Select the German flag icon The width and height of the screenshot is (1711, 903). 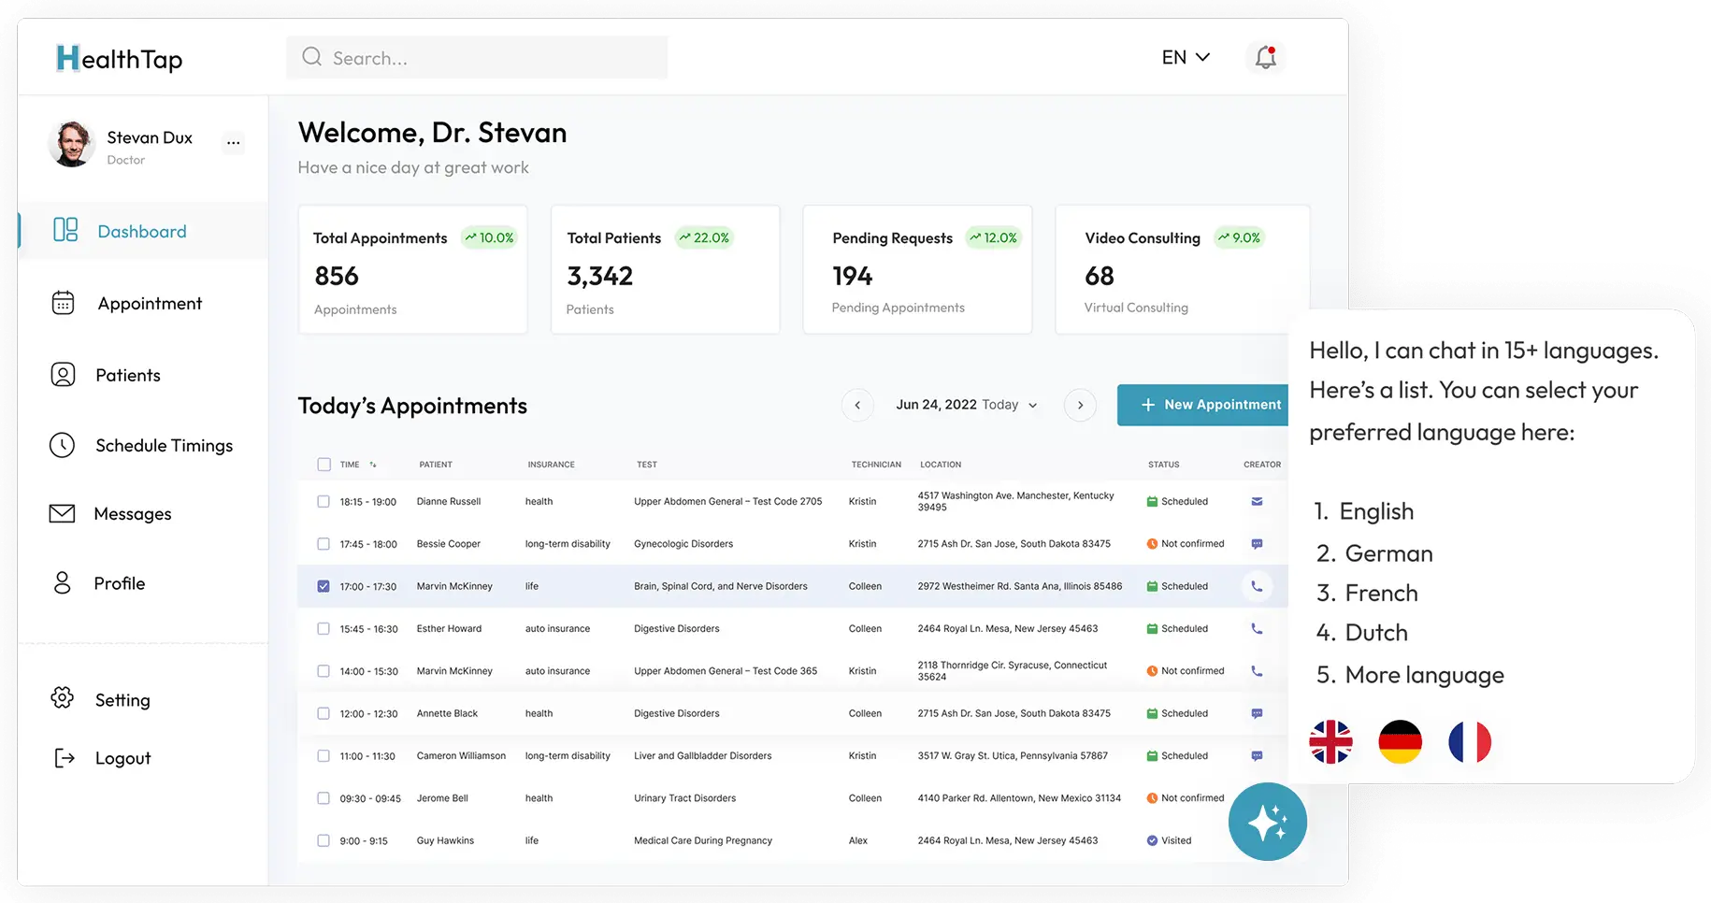pos(1400,742)
